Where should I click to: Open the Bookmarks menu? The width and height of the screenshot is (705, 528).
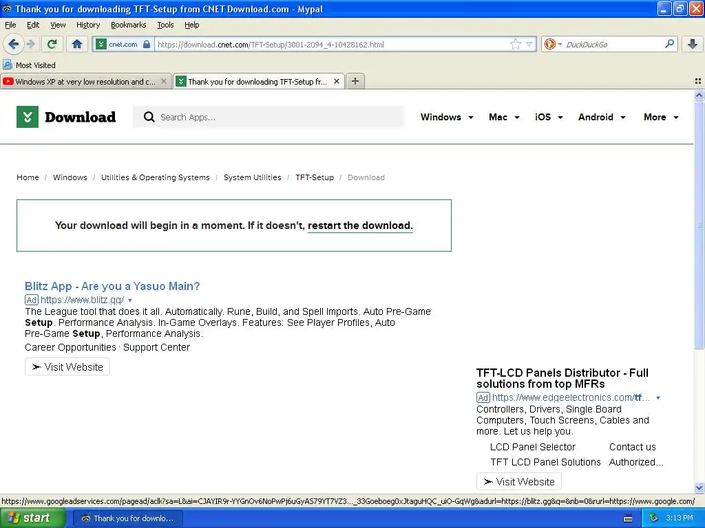[128, 25]
